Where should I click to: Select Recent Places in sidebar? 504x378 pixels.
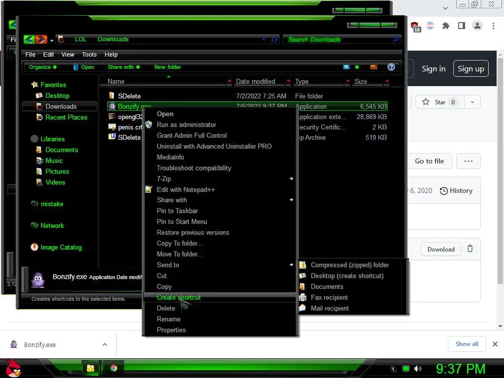pyautogui.click(x=66, y=117)
